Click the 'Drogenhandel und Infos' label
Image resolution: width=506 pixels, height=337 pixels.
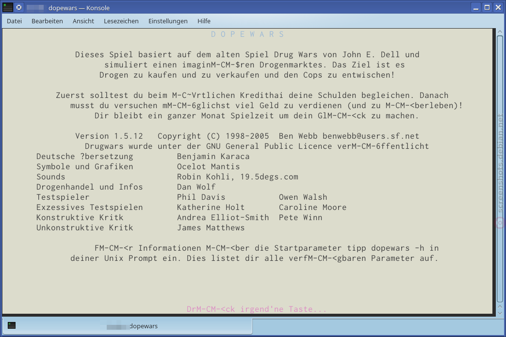pos(89,187)
